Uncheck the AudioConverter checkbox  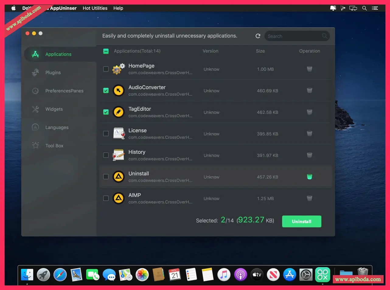pos(106,91)
